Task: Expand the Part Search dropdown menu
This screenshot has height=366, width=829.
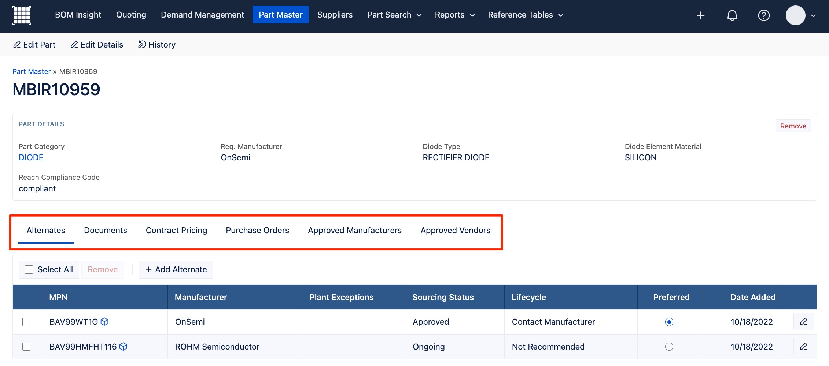Action: (394, 15)
